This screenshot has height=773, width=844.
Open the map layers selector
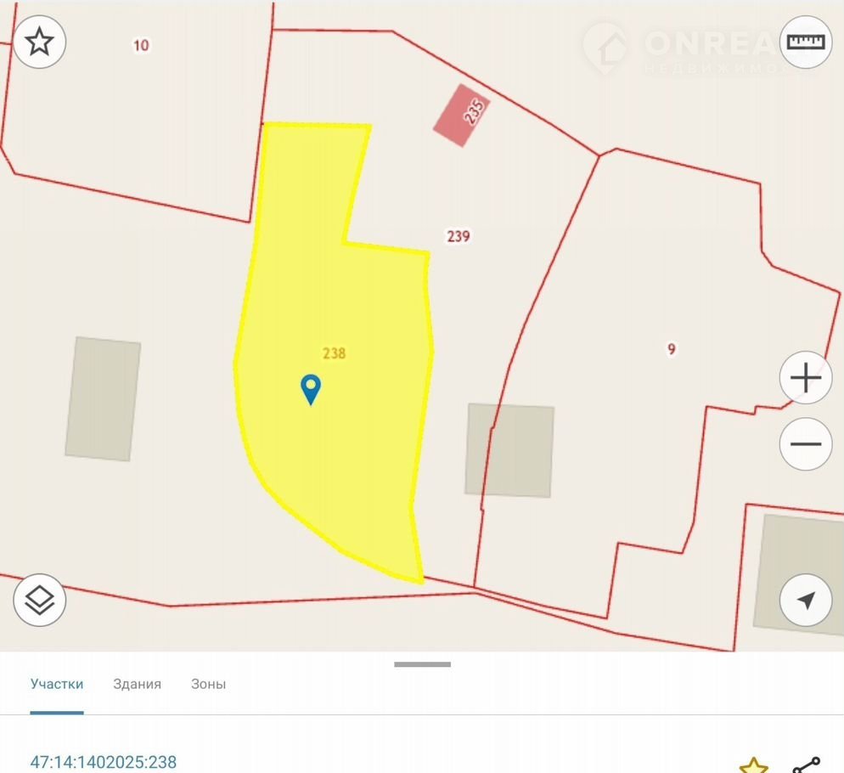point(39,600)
